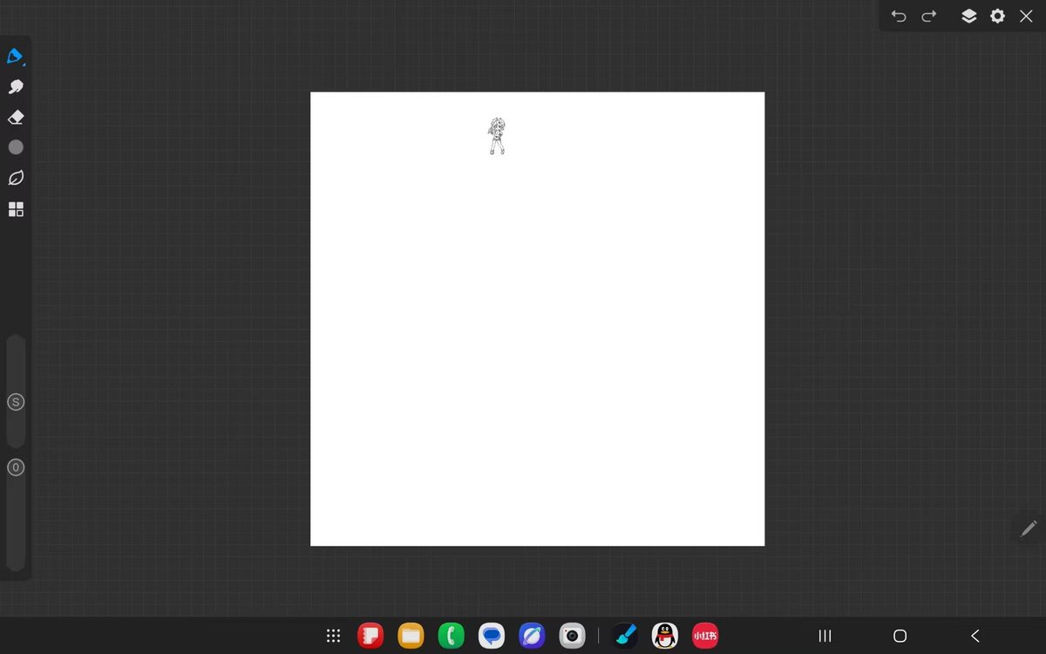This screenshot has height=654, width=1046.
Task: Go to home screen via navigation button
Action: coord(900,636)
